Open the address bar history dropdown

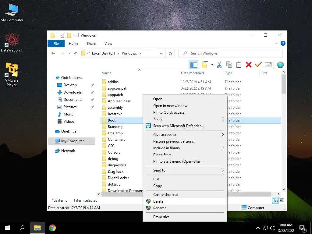(161, 53)
